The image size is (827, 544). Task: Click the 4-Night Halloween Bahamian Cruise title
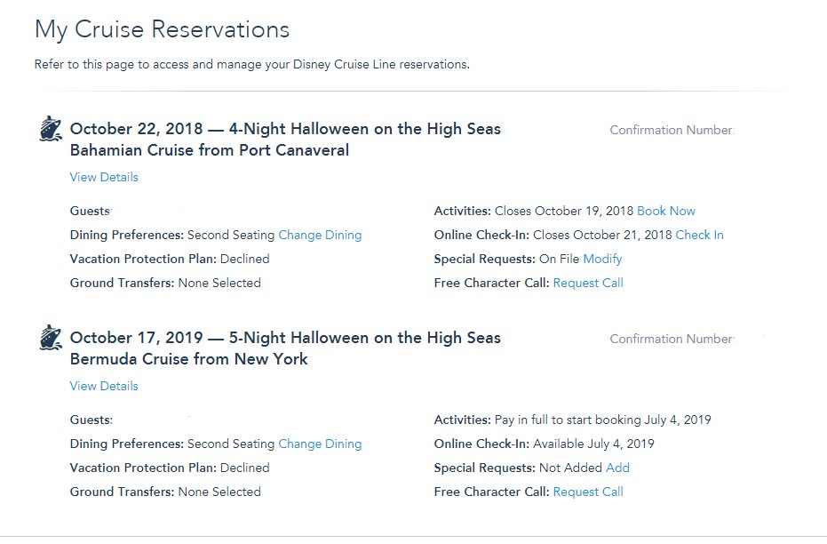click(x=285, y=140)
